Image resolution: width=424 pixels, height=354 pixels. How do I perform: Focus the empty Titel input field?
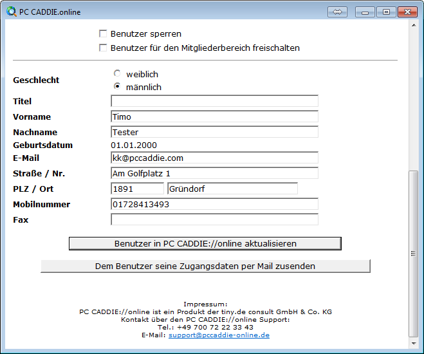214,101
